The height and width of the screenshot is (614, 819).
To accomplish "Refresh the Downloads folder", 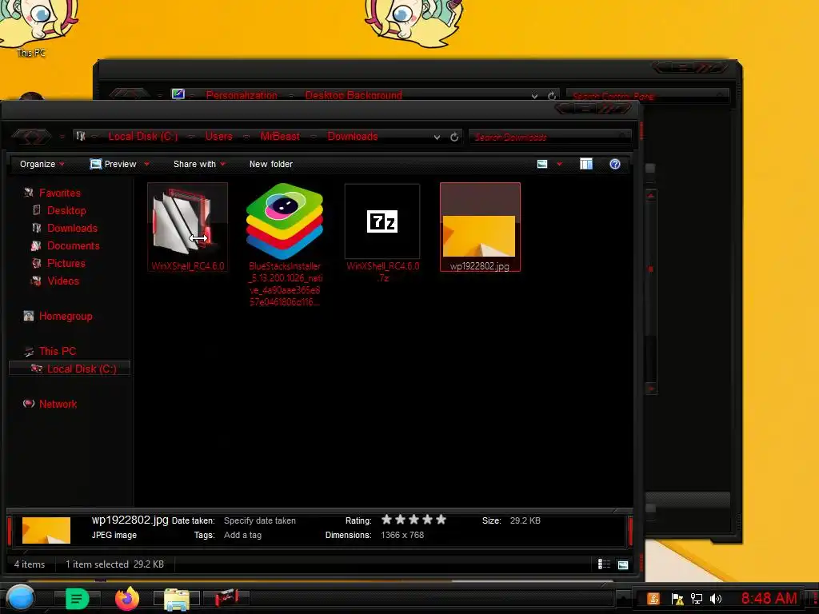I will click(454, 137).
